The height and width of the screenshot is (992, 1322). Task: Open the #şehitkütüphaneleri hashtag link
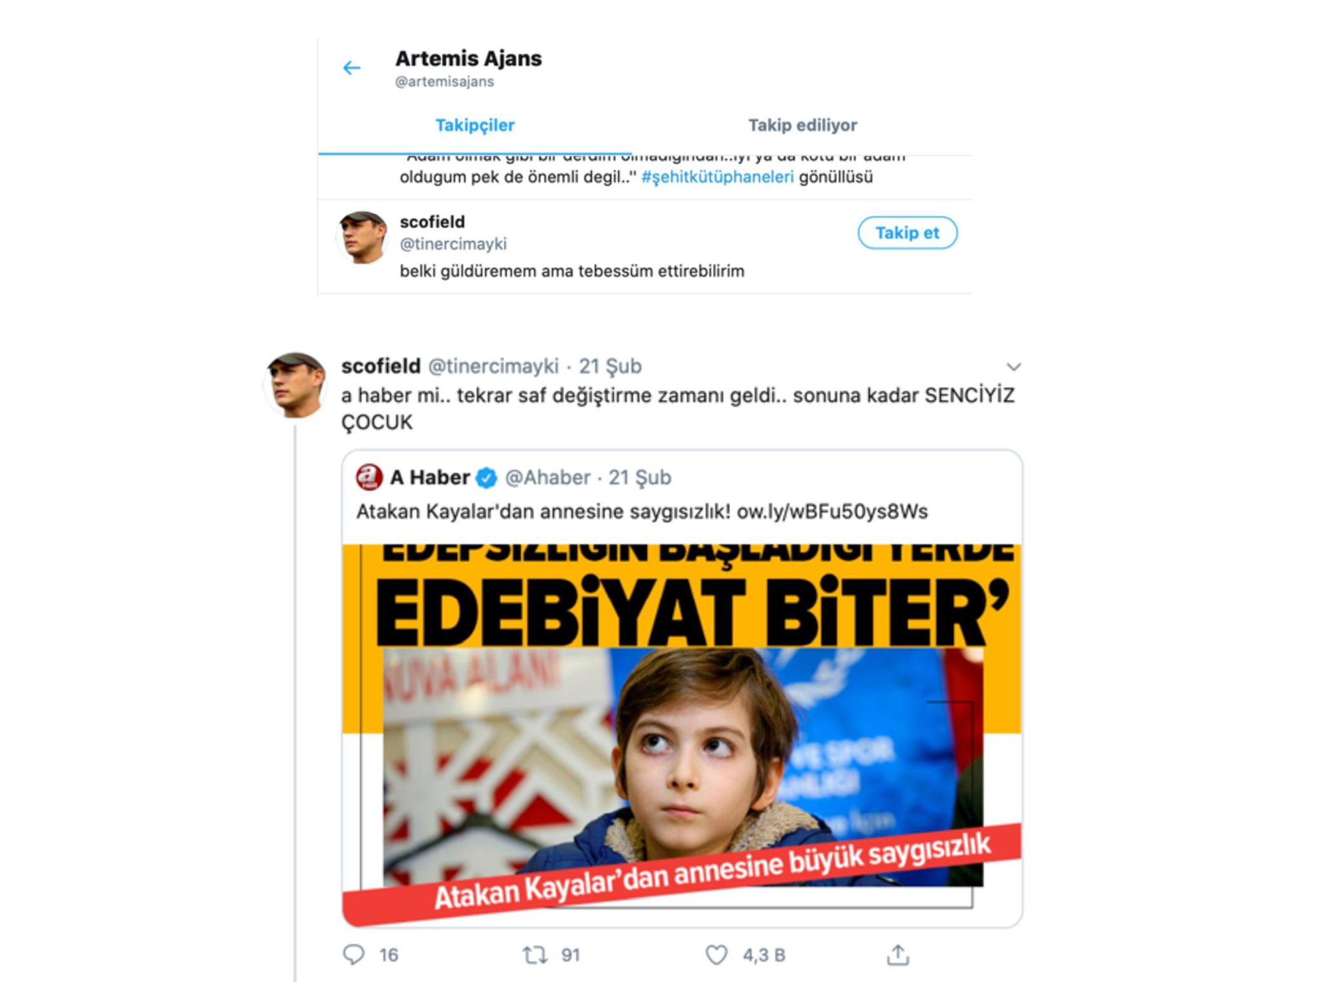tap(717, 177)
